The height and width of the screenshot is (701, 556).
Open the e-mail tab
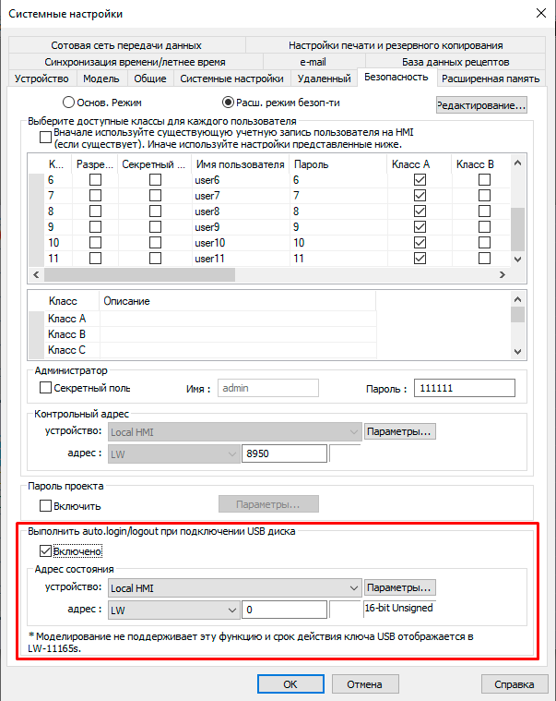(x=313, y=62)
